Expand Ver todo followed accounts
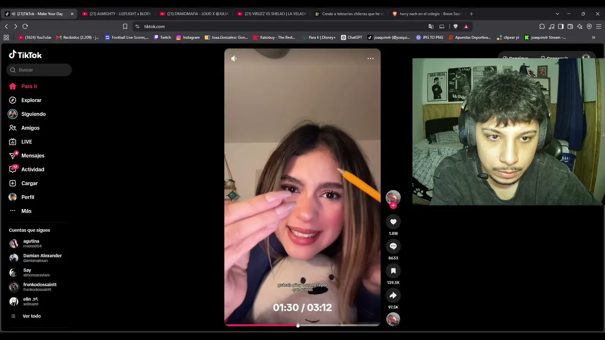The image size is (605, 340). pos(26,316)
